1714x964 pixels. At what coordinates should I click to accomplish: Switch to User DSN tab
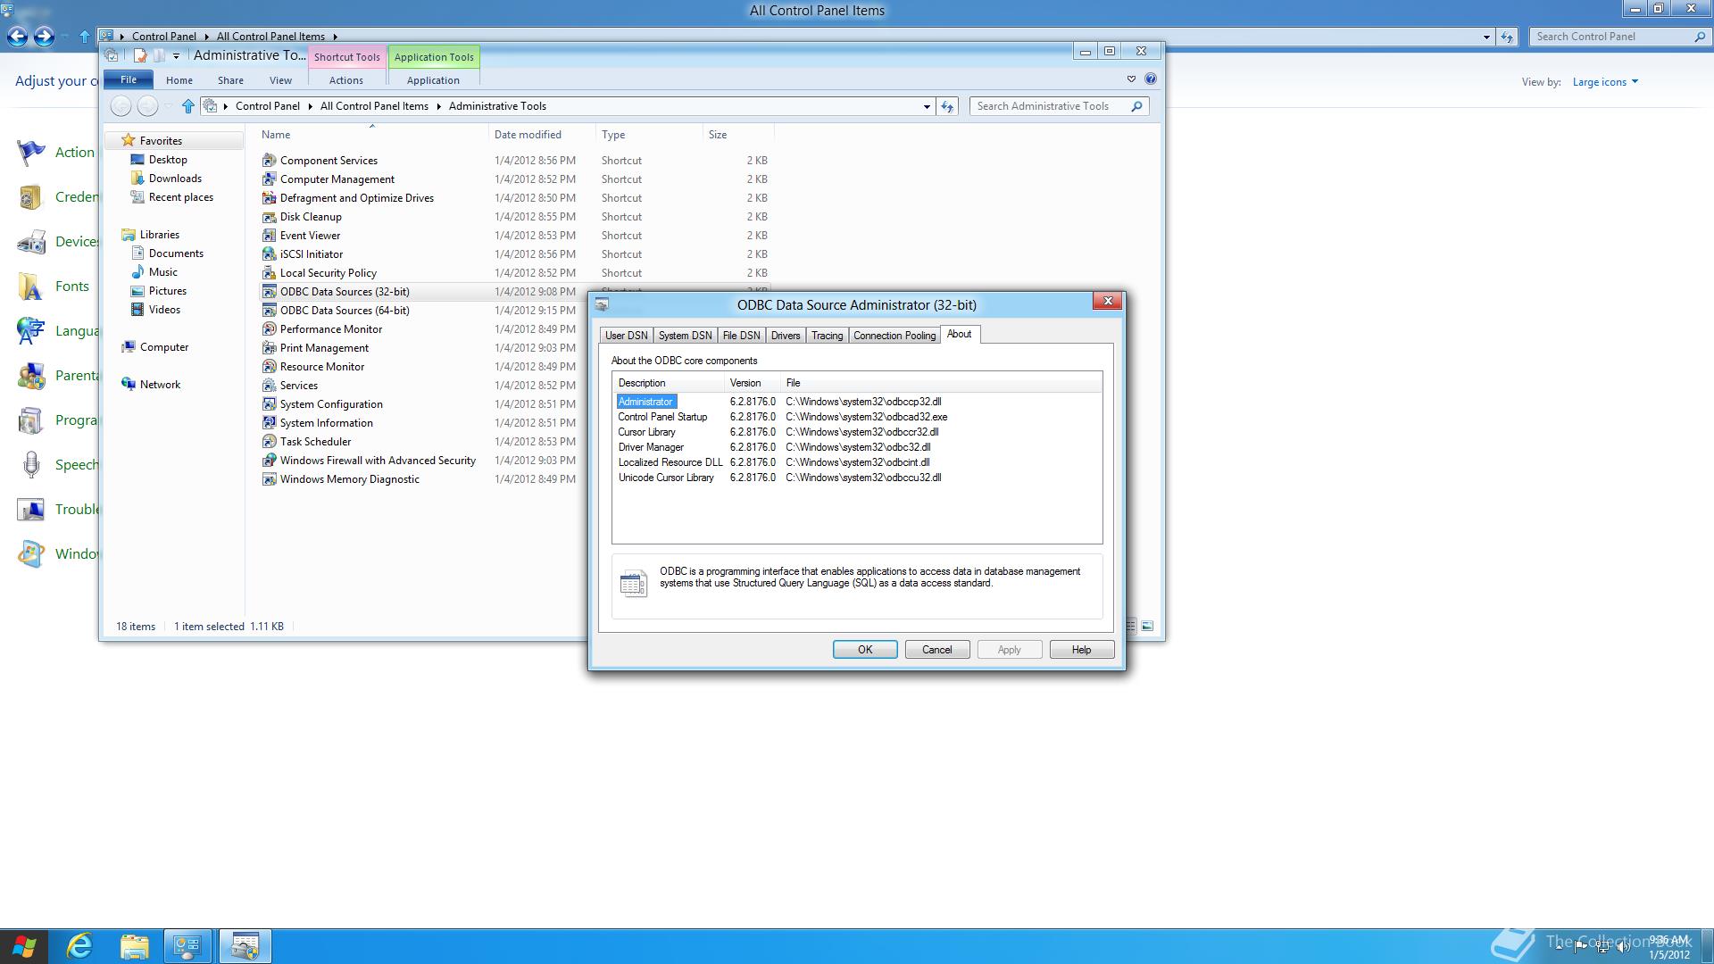click(626, 336)
